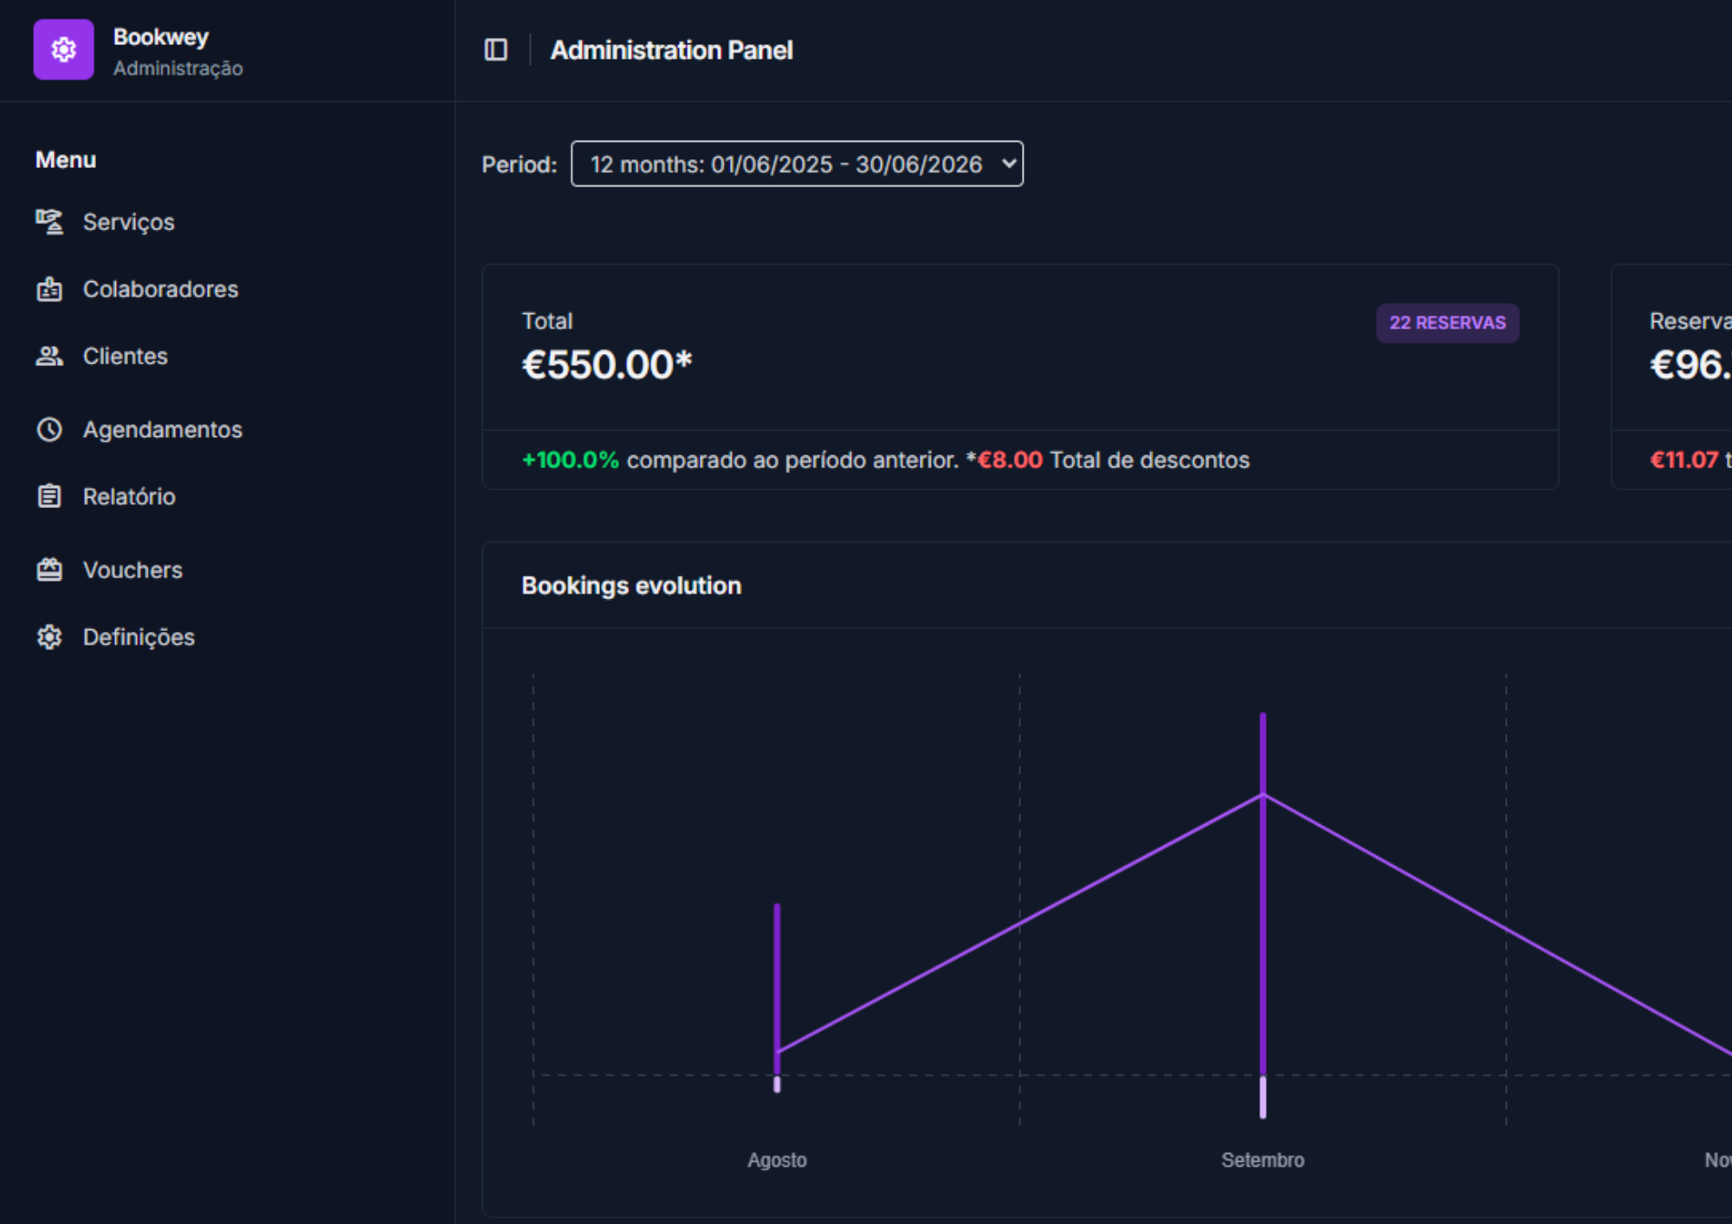Click the partially visible Reservas card

click(x=1671, y=377)
